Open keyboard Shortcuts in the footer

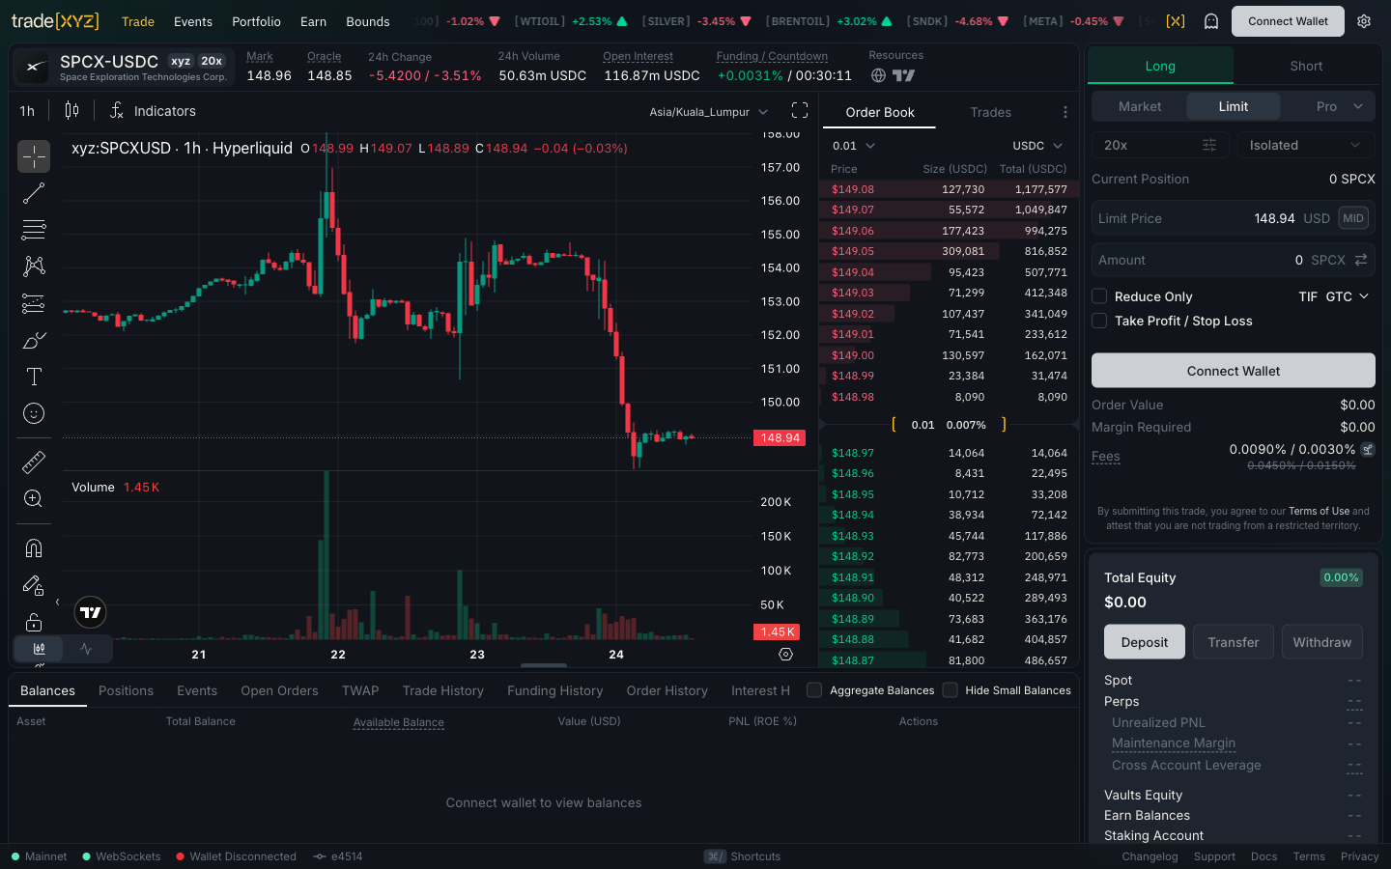[x=742, y=856]
